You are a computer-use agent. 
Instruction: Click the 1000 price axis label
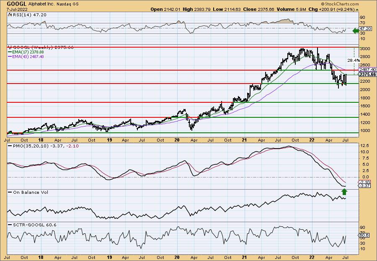point(365,131)
